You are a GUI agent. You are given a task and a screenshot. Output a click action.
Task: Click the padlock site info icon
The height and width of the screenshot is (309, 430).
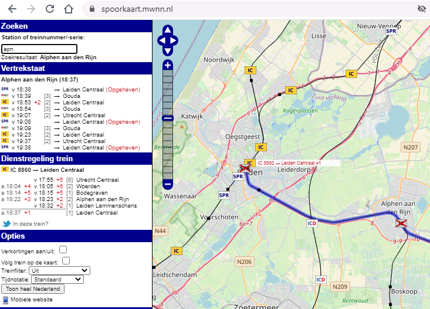coord(92,9)
